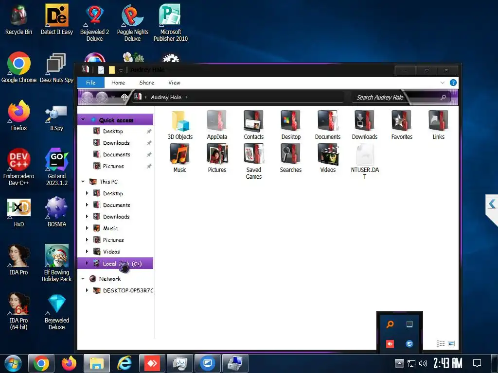
Task: Open Detect It Easy desktop shortcut
Action: click(x=57, y=19)
